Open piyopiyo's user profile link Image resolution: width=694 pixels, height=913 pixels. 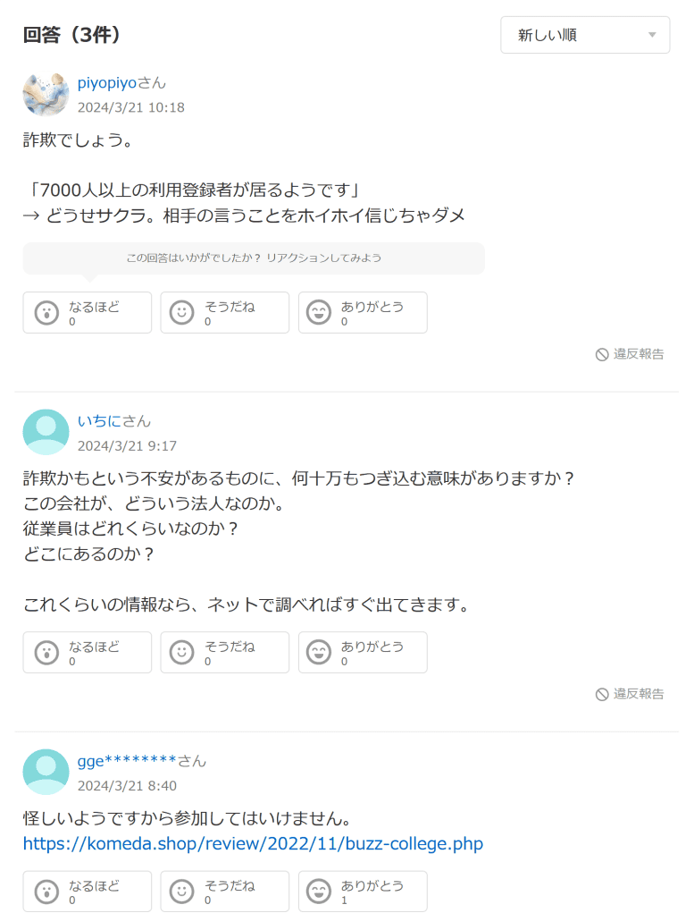tap(107, 83)
